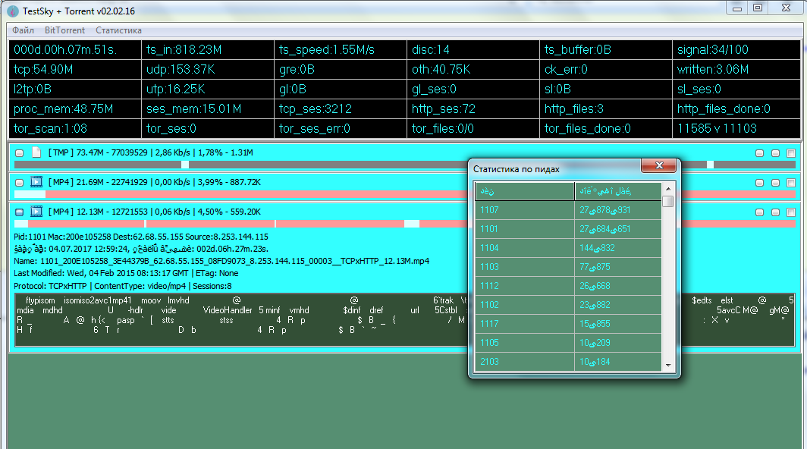The height and width of the screenshot is (449, 807).
Task: Close the Статистика по пидах popup window
Action: [658, 167]
